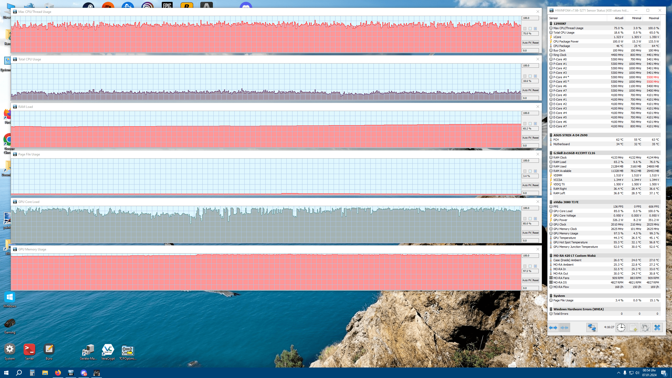Viewport: 672px width, 378px height.
Task: Click the light blue swatch in Total CPU Usage graph
Action: click(x=530, y=76)
